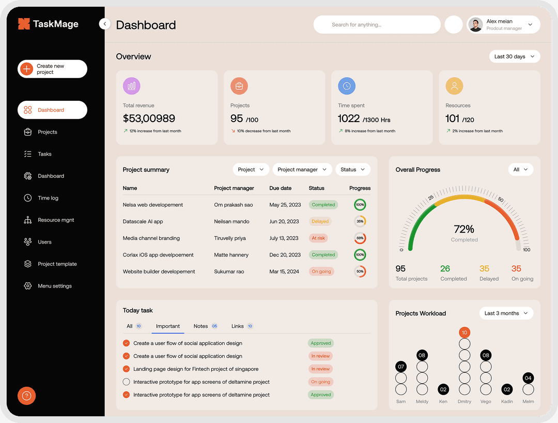Click the Create new project button
558x423 pixels.
(x=52, y=69)
